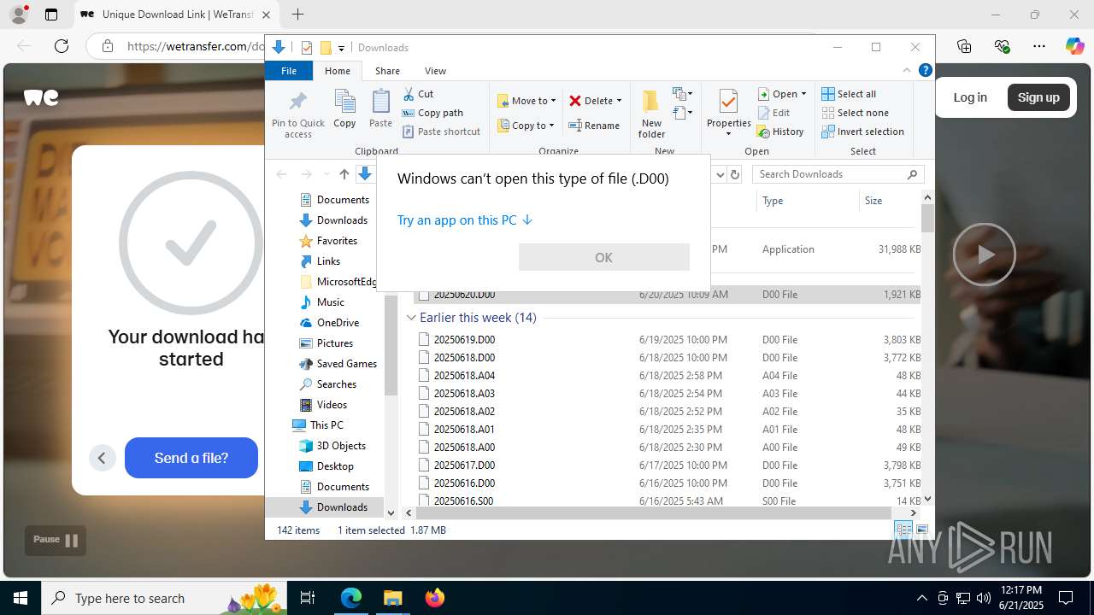Click the horizontal scrollbar of file list
The height and width of the screenshot is (615, 1094).
[654, 512]
